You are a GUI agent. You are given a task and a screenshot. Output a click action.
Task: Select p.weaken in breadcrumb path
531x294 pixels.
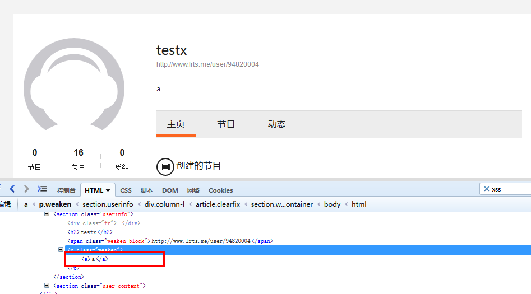coord(55,204)
